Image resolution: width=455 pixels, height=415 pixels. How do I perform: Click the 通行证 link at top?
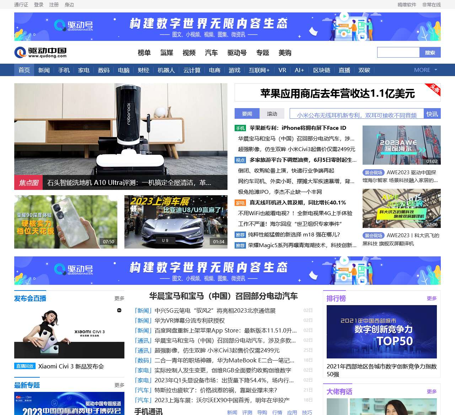[21, 5]
